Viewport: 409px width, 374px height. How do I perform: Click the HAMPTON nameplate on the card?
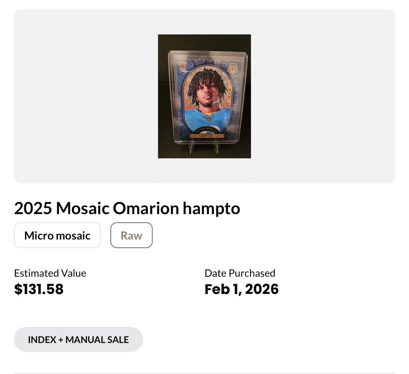(207, 136)
